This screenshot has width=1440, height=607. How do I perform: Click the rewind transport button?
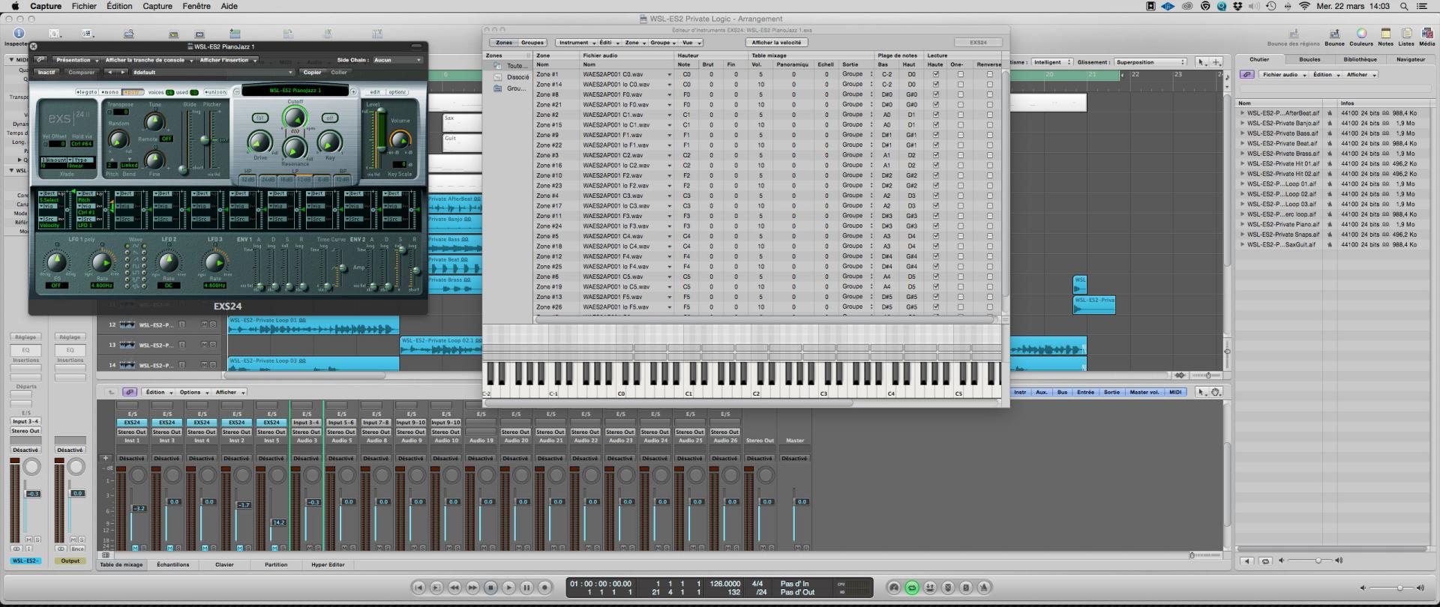[x=454, y=588]
